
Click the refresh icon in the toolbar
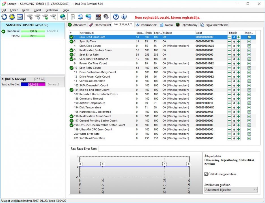(4, 17)
